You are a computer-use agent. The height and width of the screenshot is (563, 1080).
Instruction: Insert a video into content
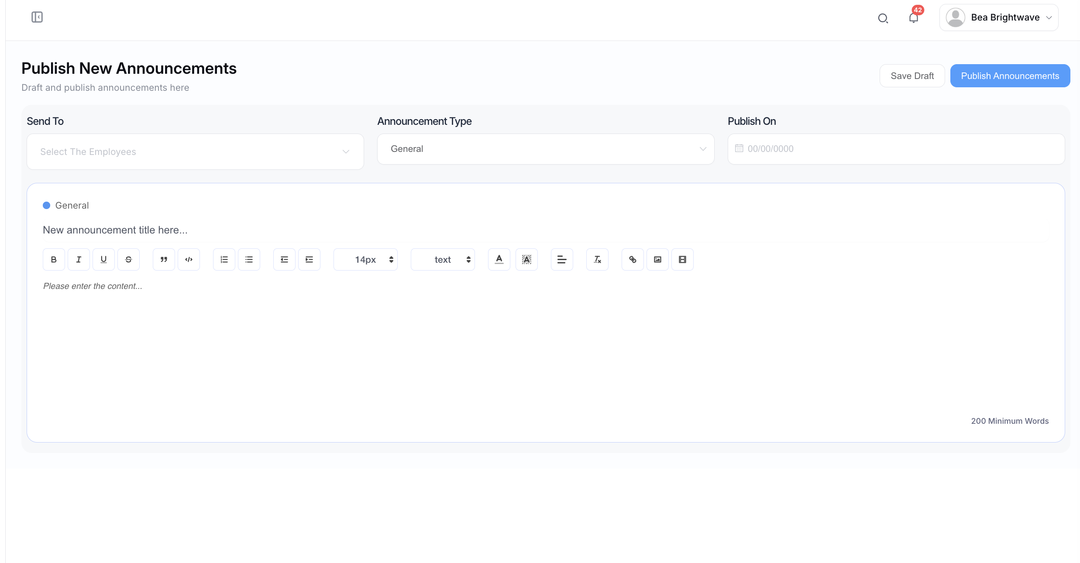click(x=682, y=260)
